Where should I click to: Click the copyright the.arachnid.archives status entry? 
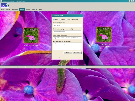pyautogui.click(x=9, y=67)
